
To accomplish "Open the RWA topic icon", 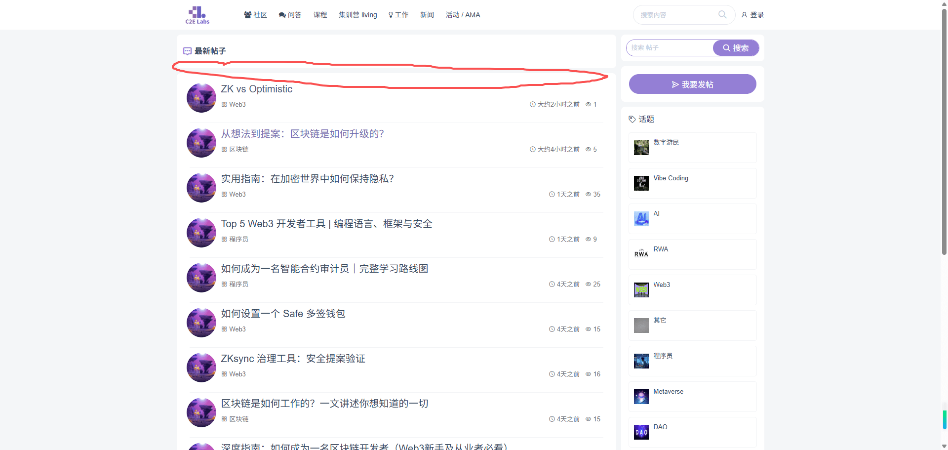I will tap(641, 254).
